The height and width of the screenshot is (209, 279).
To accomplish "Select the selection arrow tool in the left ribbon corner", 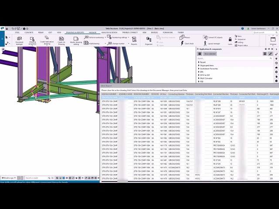I will click(x=7, y=37).
